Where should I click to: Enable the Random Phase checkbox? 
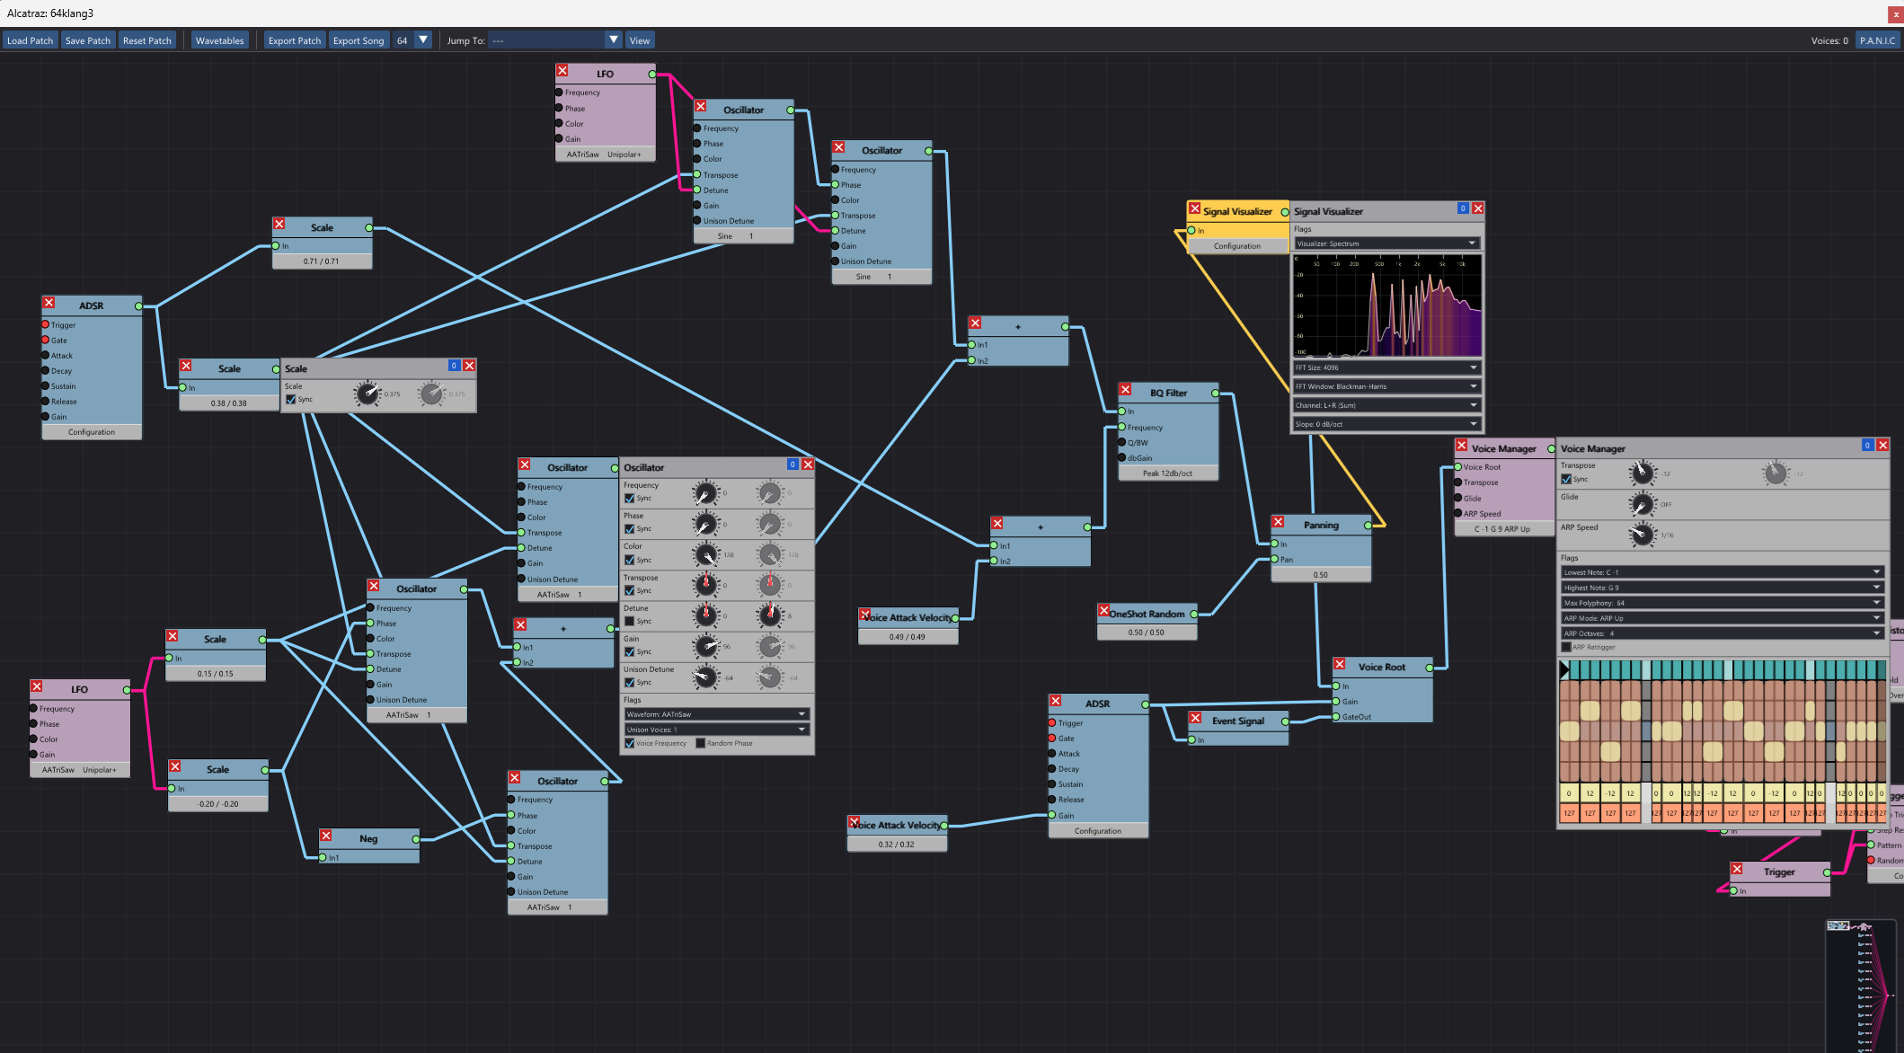pos(700,744)
